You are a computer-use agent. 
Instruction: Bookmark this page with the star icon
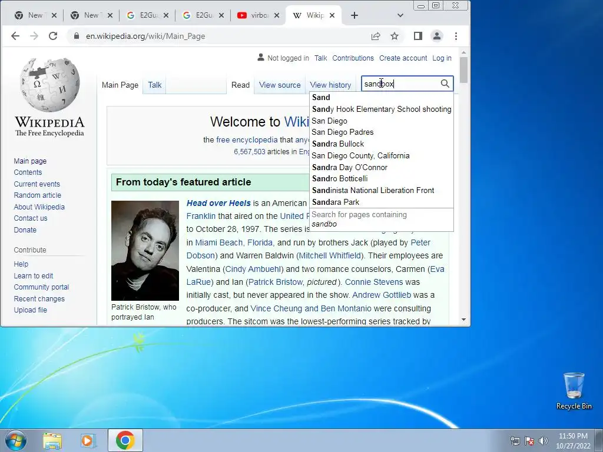pyautogui.click(x=395, y=36)
